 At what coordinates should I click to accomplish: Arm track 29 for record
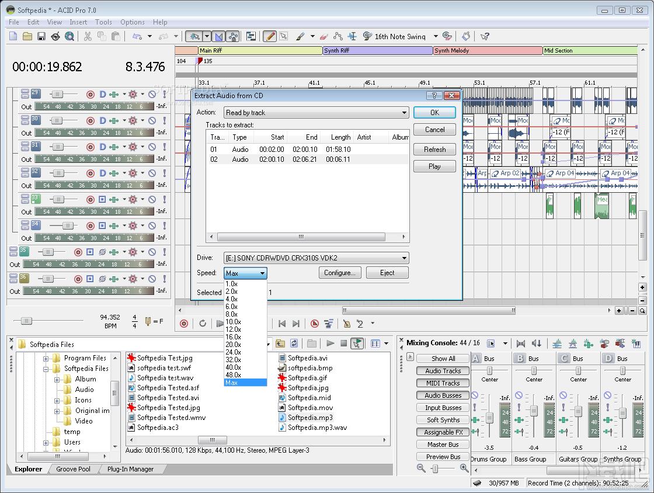click(x=90, y=94)
